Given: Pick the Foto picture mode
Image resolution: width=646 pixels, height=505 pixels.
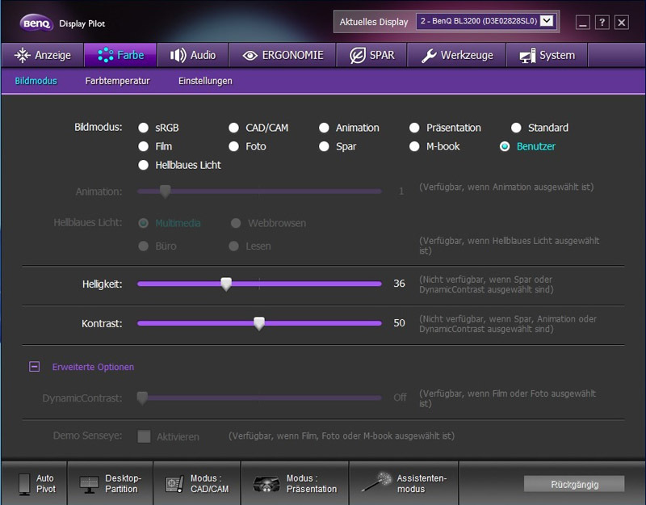Looking at the screenshot, I should coord(233,146).
